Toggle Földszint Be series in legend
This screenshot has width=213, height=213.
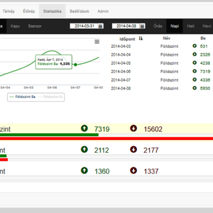[x=22, y=97]
